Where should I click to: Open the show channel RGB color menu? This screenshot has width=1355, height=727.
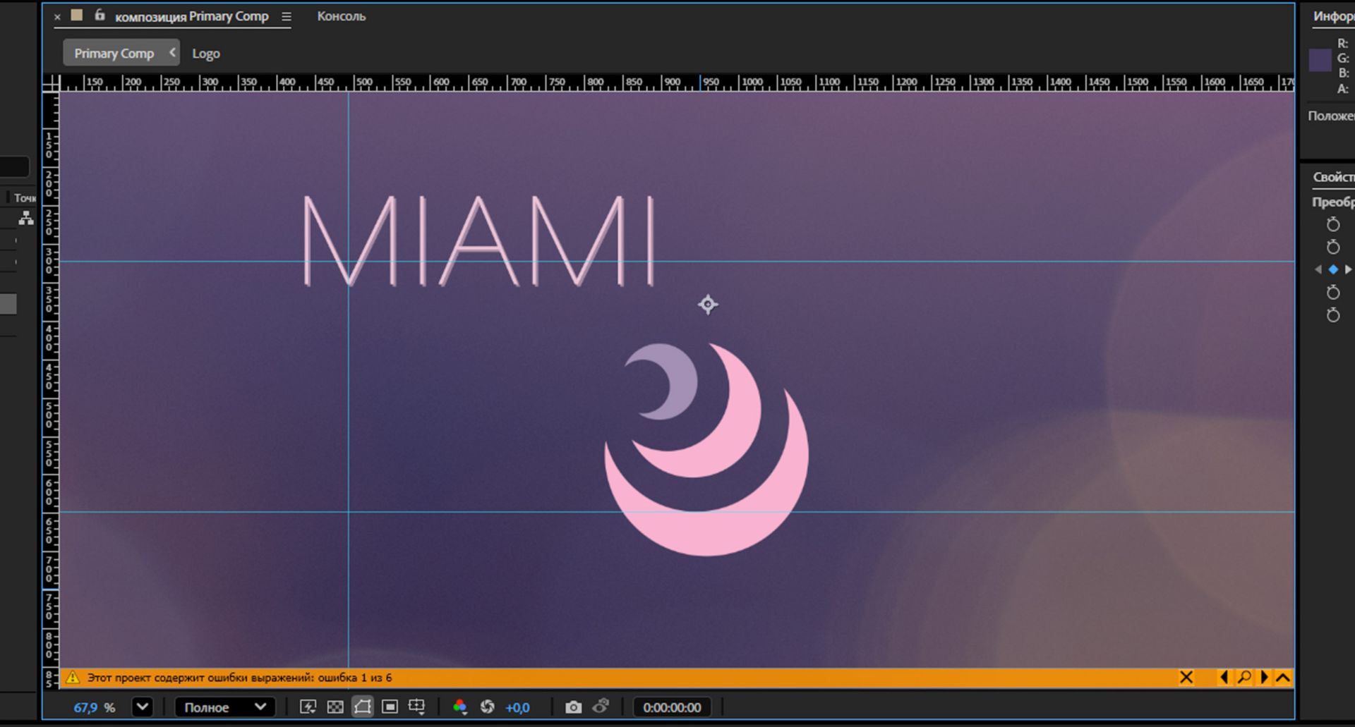click(460, 707)
